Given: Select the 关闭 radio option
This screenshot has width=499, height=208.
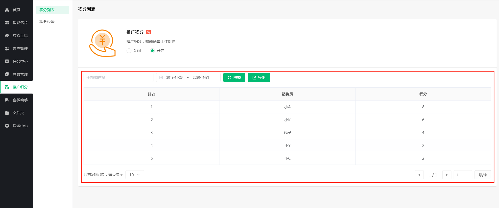Looking at the screenshot, I should point(129,51).
